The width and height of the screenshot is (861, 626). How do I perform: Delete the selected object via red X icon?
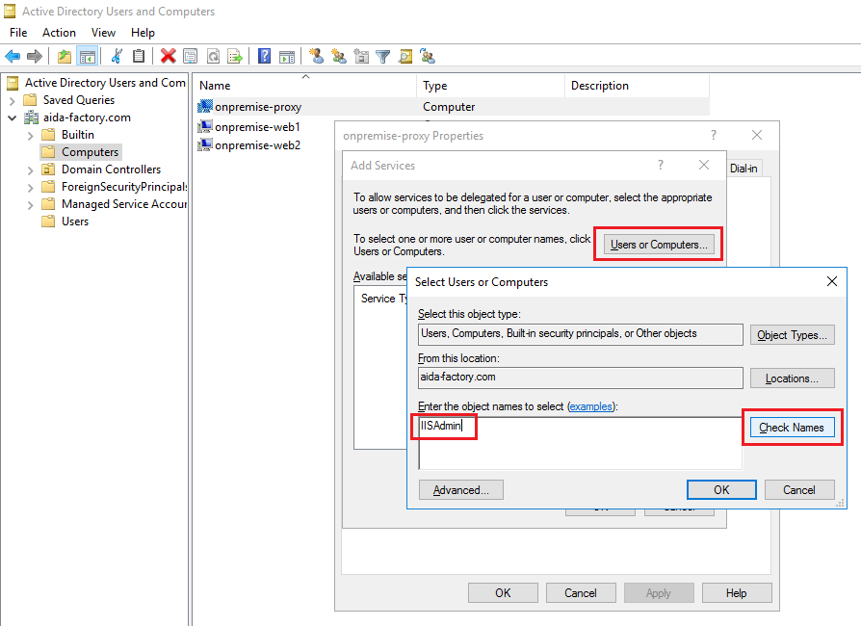point(166,55)
